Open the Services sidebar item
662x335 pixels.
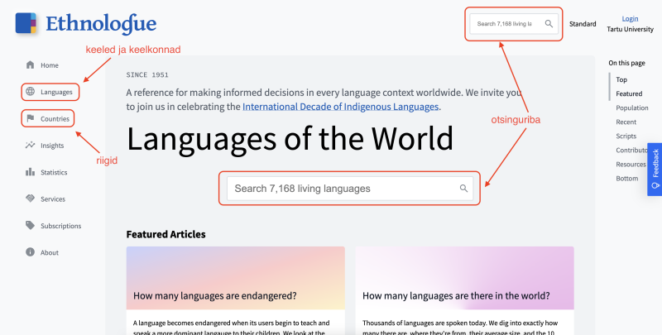click(x=46, y=199)
